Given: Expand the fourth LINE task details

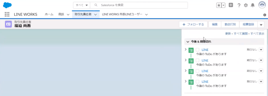Looking at the screenshot, I should [x=186, y=81].
